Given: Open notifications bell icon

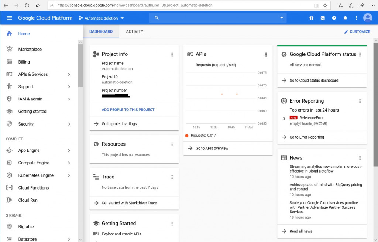Looking at the screenshot, I should pos(345,18).
